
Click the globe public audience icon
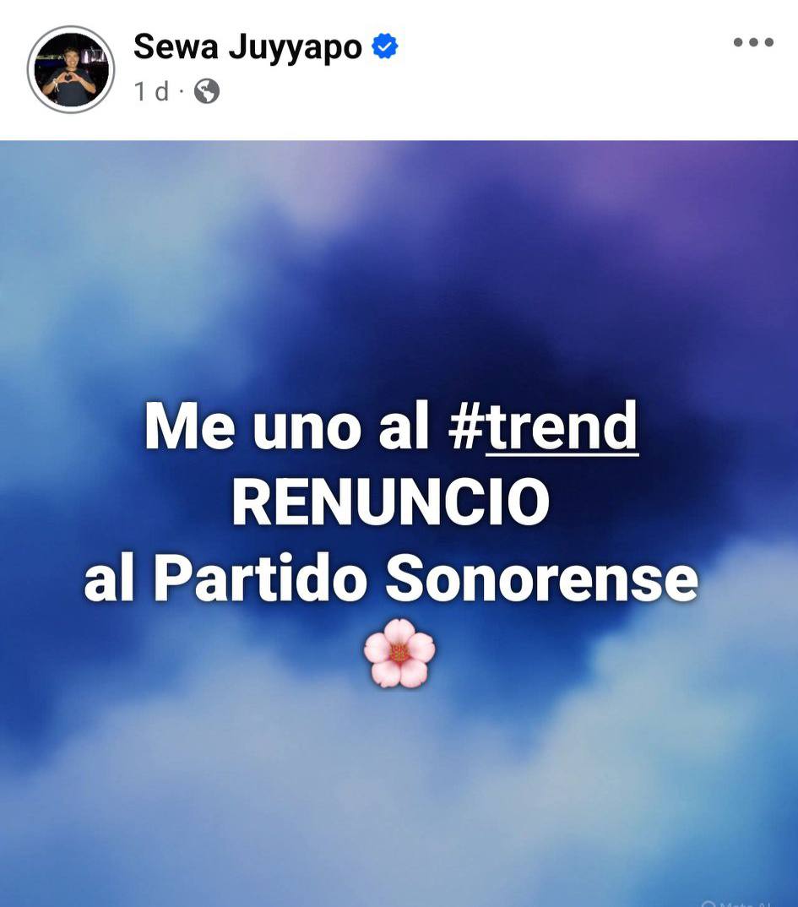pos(206,91)
